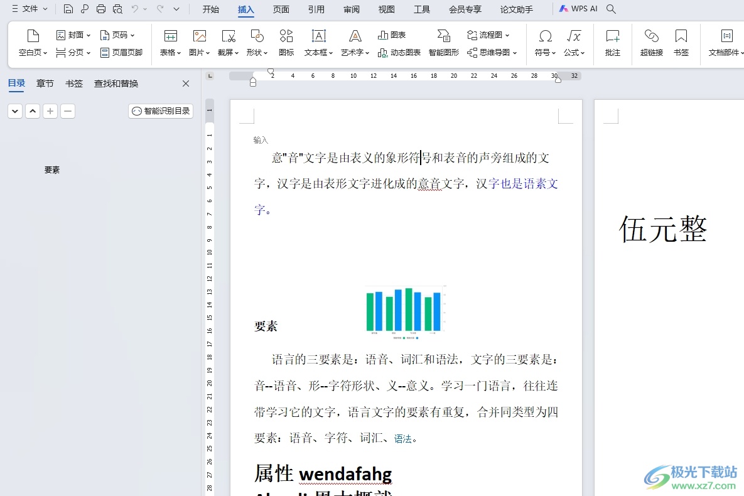Click the search magnifier icon
The width and height of the screenshot is (744, 496).
(x=611, y=9)
